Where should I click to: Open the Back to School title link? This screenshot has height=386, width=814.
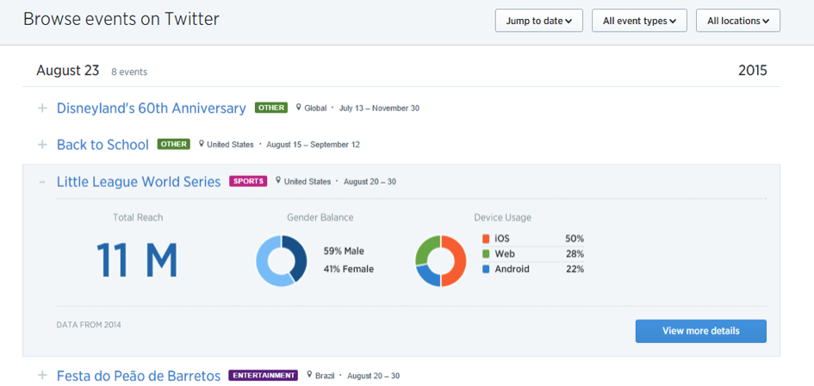tap(103, 145)
